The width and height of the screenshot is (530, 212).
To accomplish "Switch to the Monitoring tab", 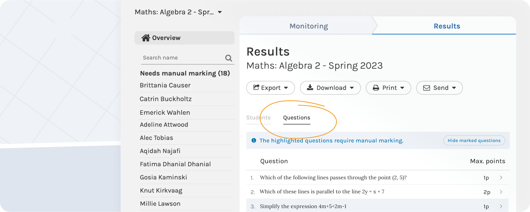I will (308, 26).
